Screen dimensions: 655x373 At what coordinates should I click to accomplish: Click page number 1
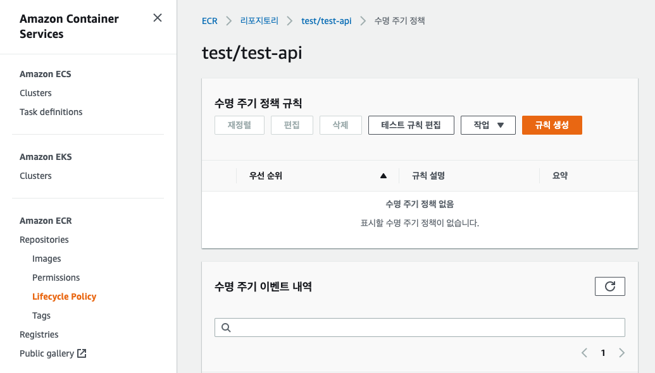click(x=602, y=353)
